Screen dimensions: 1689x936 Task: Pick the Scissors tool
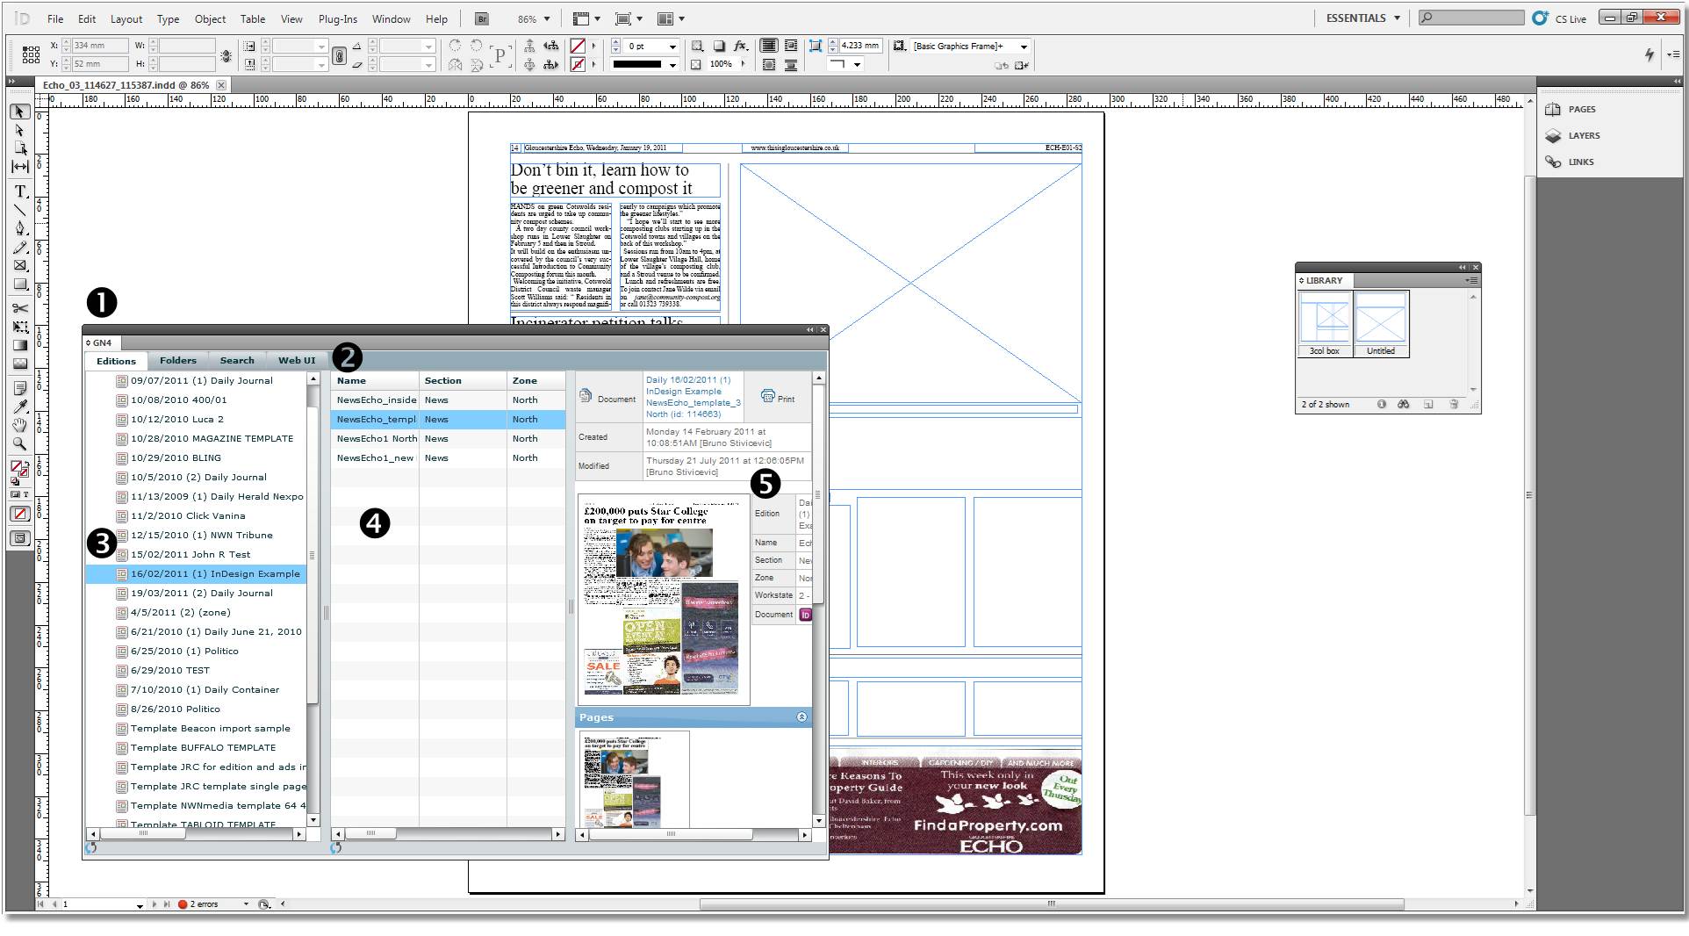pos(19,308)
